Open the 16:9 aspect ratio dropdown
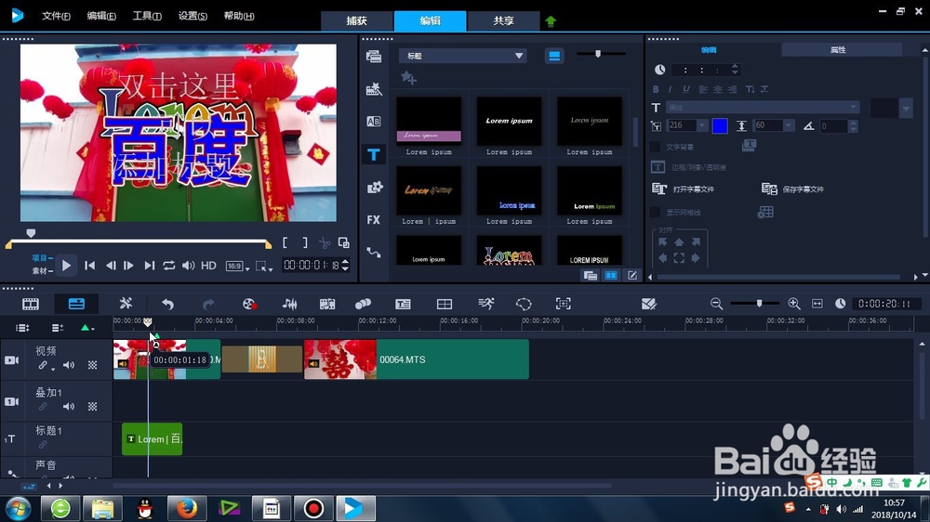The image size is (930, 522). 238,266
